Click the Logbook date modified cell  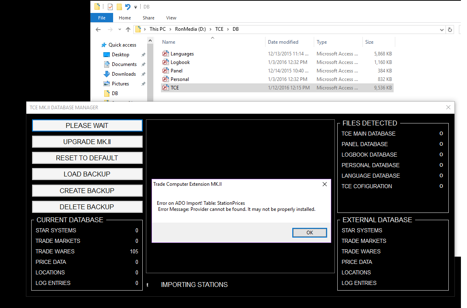pos(287,62)
